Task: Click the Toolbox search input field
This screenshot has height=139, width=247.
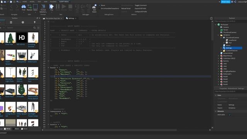Action: coord(20,28)
